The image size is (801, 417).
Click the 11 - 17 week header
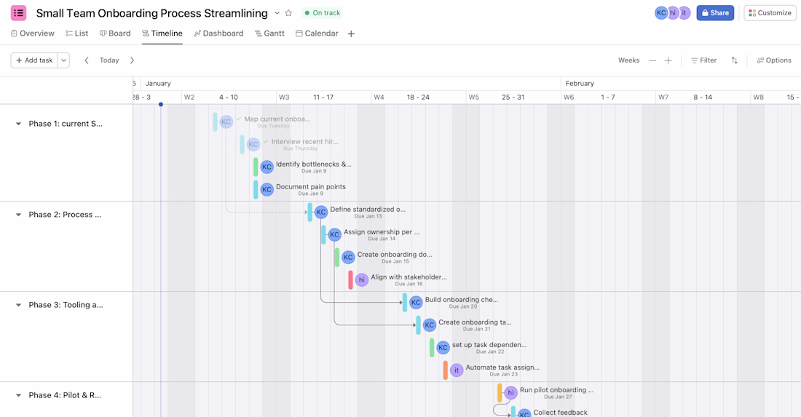[323, 97]
